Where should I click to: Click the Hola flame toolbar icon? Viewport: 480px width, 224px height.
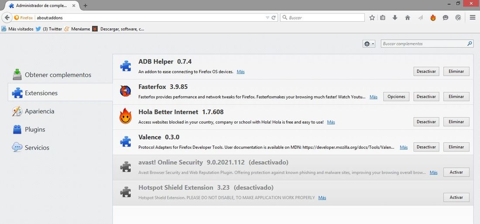[433, 18]
